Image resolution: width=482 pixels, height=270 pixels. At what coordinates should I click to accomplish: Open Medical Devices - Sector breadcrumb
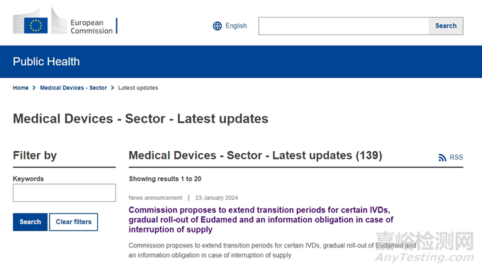click(74, 88)
